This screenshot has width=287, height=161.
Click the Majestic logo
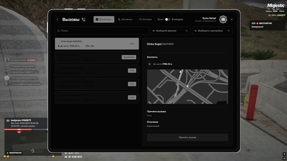pyautogui.click(x=276, y=6)
